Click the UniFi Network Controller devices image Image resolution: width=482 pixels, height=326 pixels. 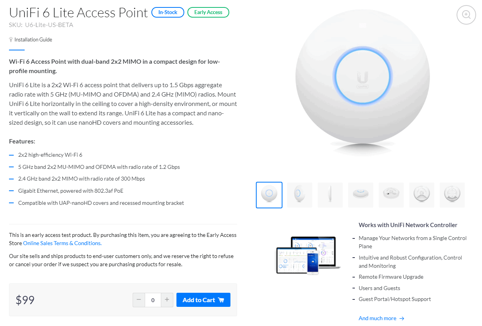coord(308,255)
